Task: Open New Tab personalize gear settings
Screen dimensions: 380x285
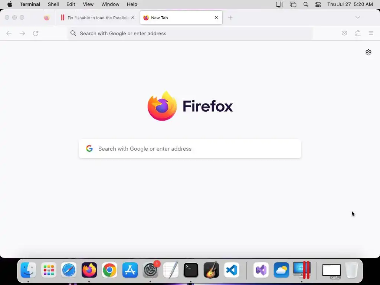Action: coord(368,52)
